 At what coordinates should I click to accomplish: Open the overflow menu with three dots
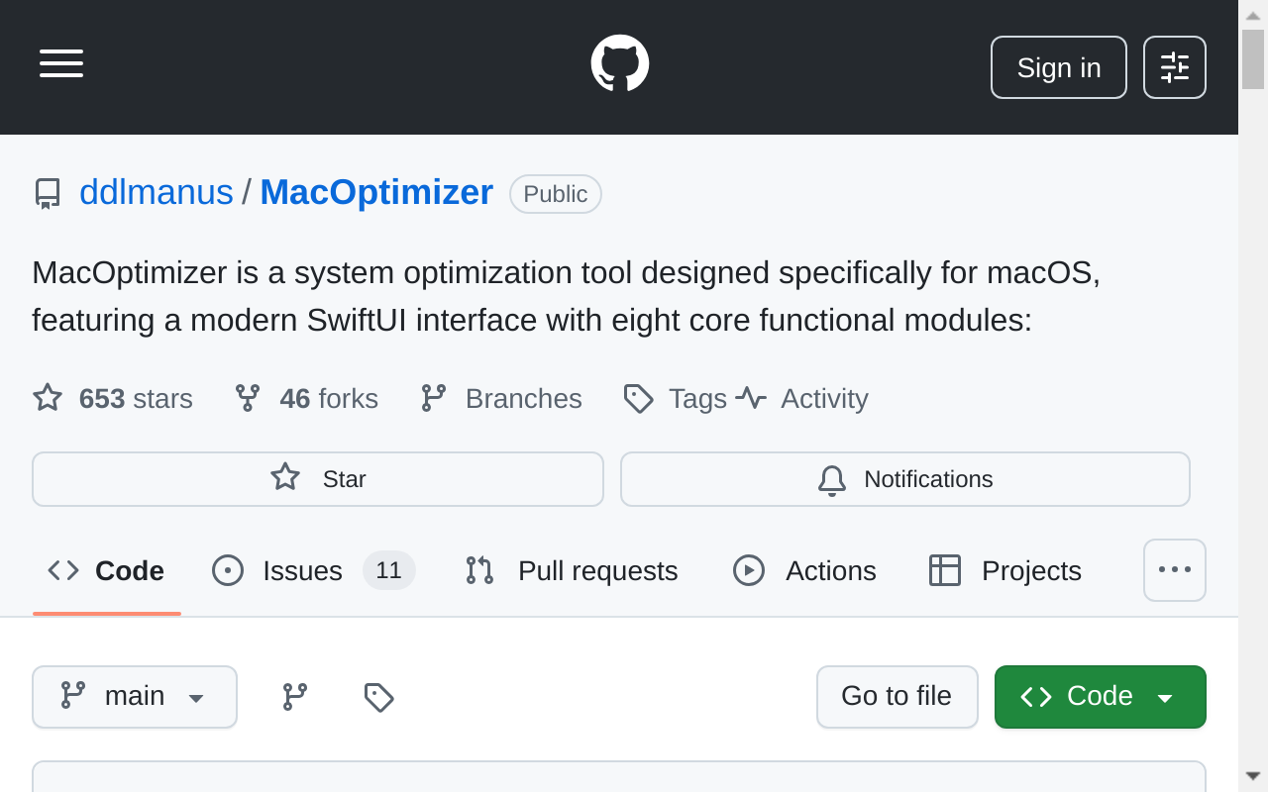click(1174, 570)
